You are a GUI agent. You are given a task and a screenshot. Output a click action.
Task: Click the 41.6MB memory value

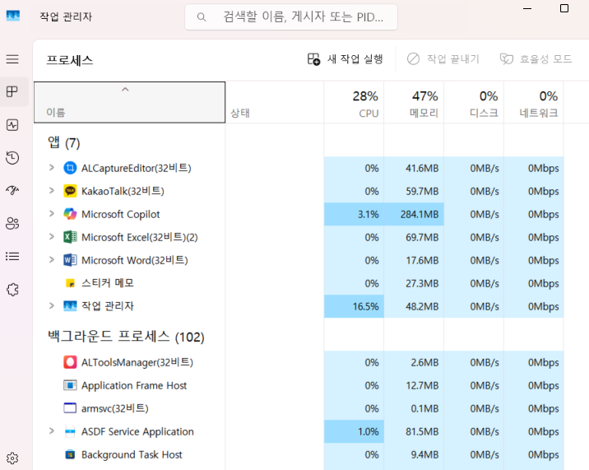click(422, 168)
